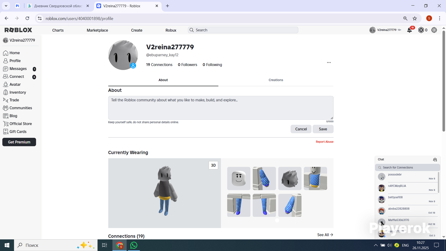This screenshot has height=251, width=446.
Task: Open Marketplace in the top navigation
Action: pyautogui.click(x=97, y=30)
